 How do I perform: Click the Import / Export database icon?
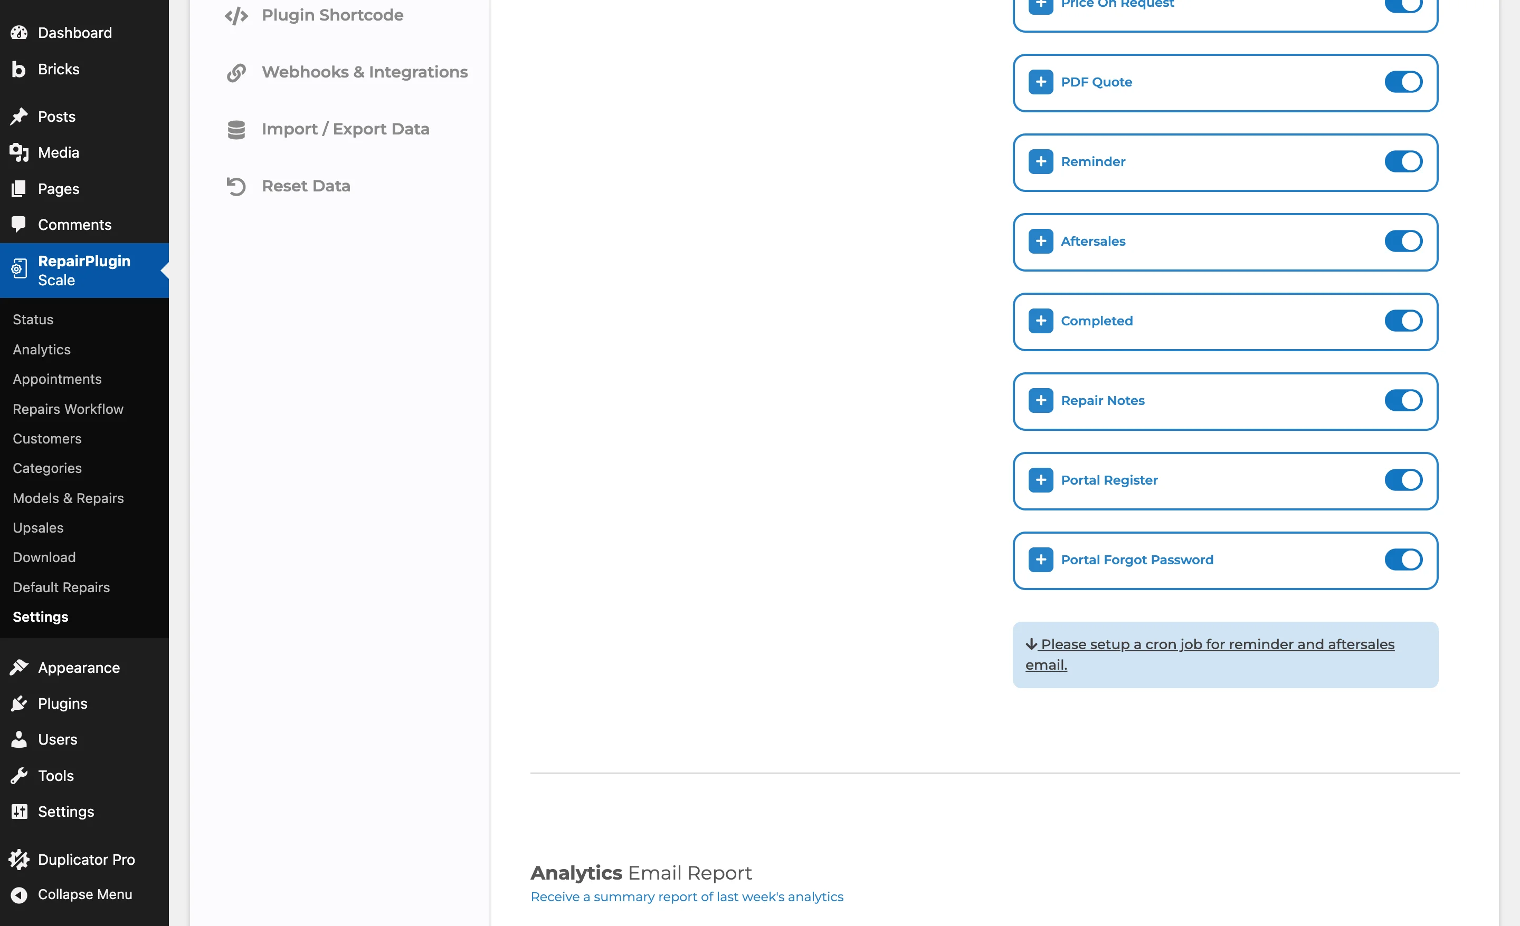236,130
